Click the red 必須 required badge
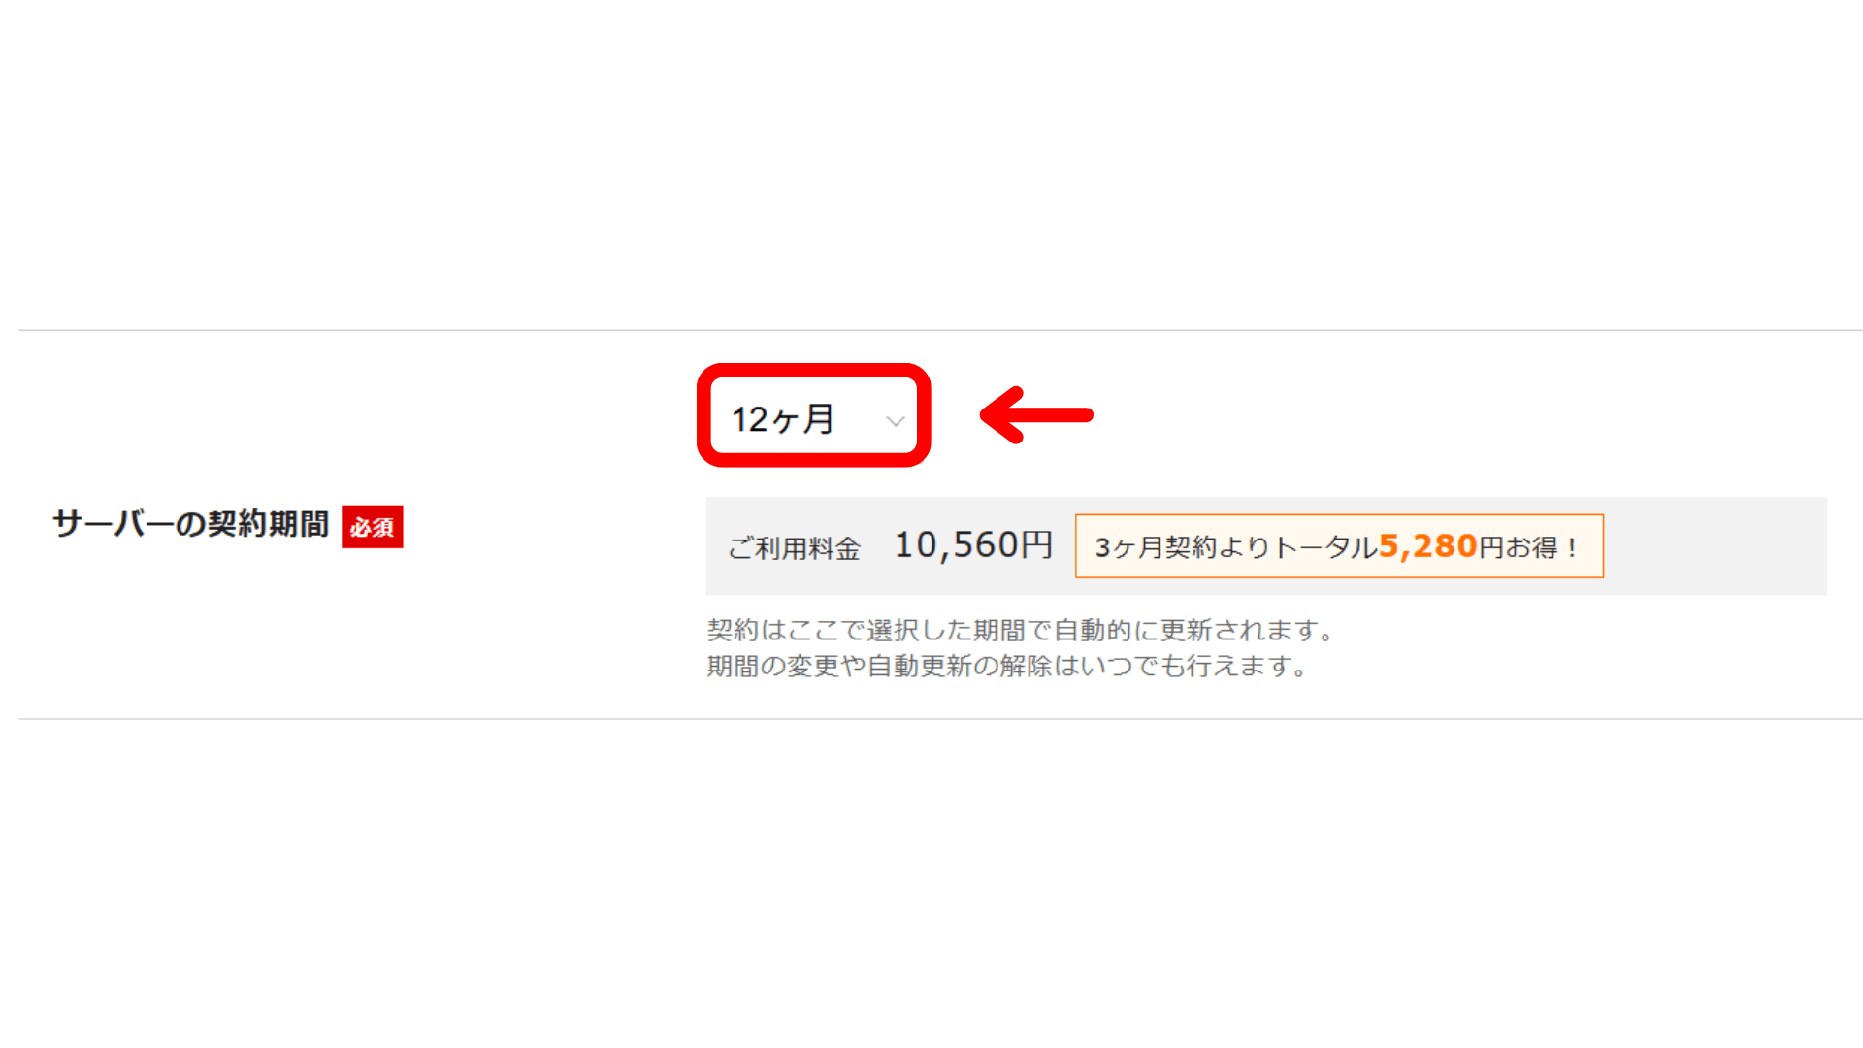This screenshot has width=1863, height=1048. [x=372, y=527]
